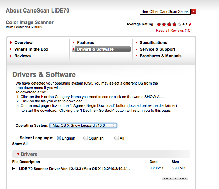Click the Item Code 1502B002 text
219x189 pixels.
pyautogui.click(x=24, y=27)
